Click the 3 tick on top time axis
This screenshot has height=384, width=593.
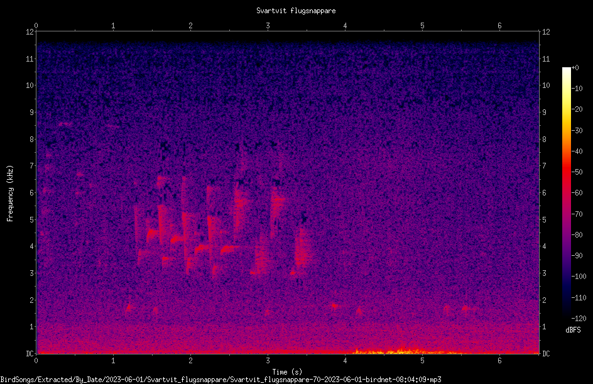(268, 26)
